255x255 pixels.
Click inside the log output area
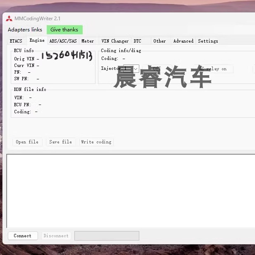131,191
